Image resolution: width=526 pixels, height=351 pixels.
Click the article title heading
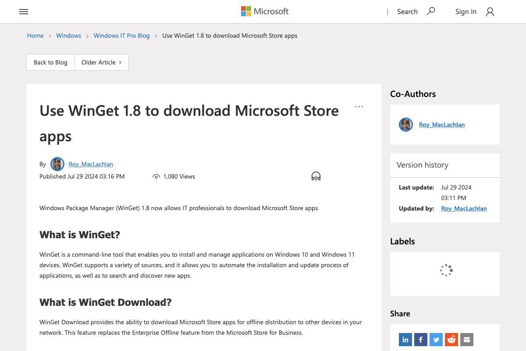[x=189, y=123]
